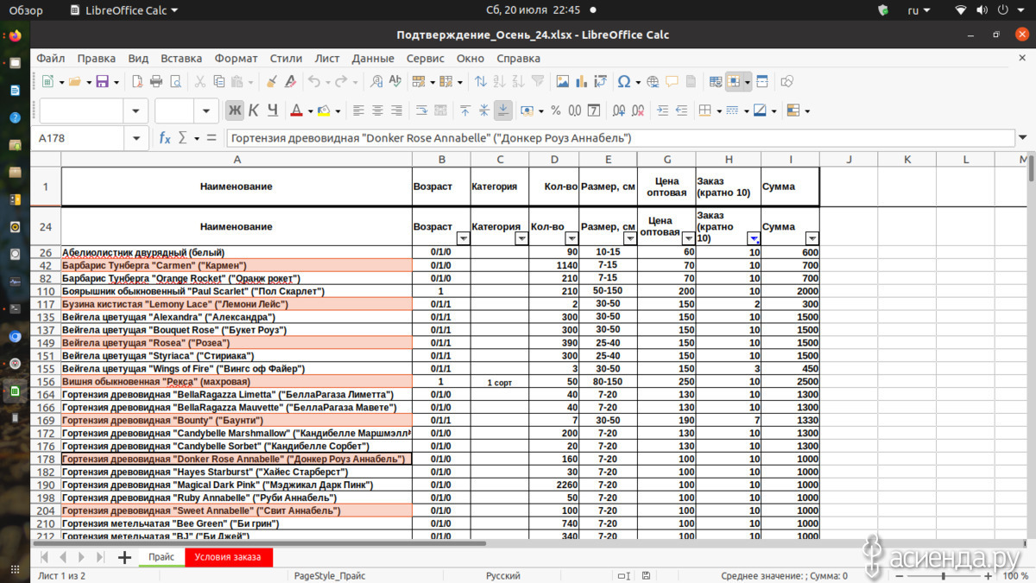
Task: Insert Hyperlink icon
Action: point(653,82)
